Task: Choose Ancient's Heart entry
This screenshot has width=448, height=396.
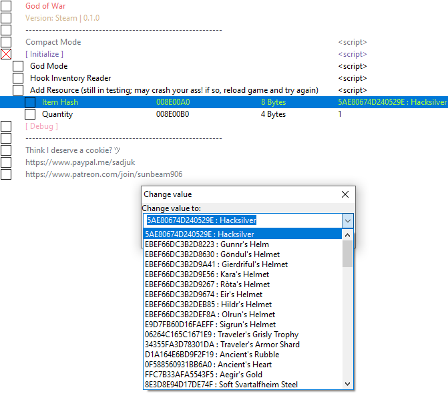Action: tap(242, 365)
